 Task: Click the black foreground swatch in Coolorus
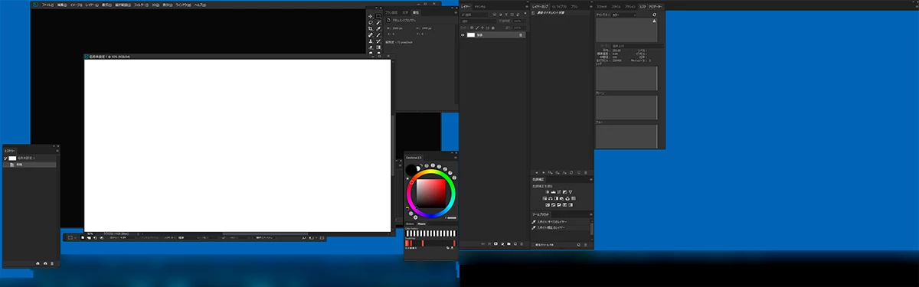click(410, 169)
